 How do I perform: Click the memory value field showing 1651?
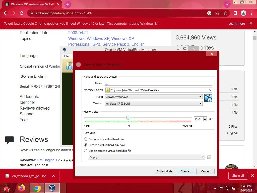[199, 119]
